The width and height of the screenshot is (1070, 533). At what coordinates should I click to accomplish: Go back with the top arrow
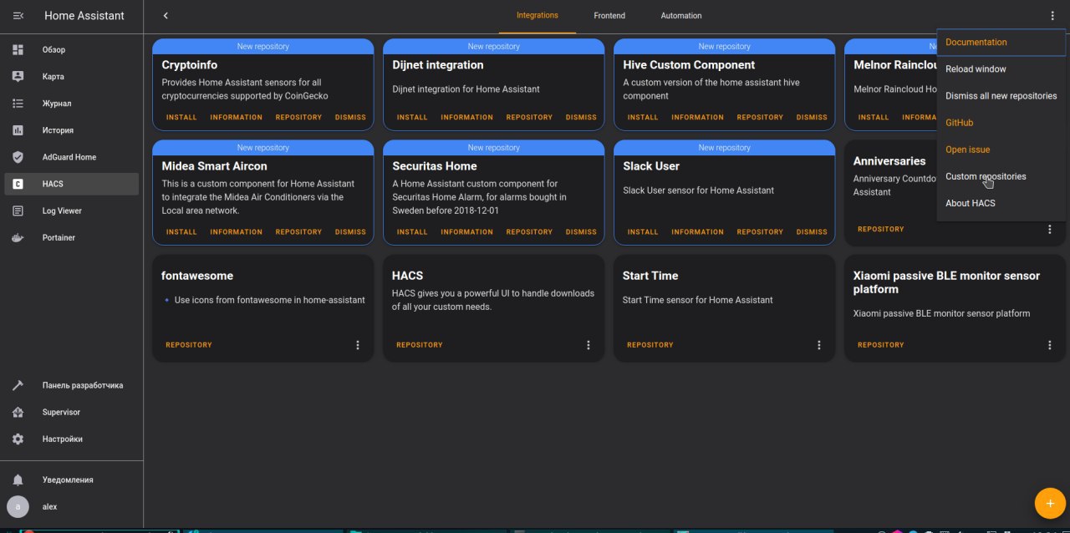(x=166, y=16)
